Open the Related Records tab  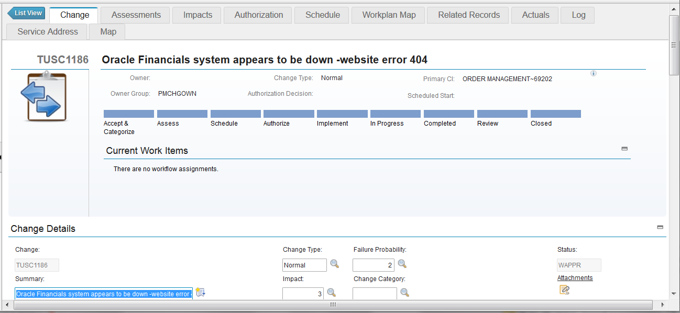tap(469, 15)
